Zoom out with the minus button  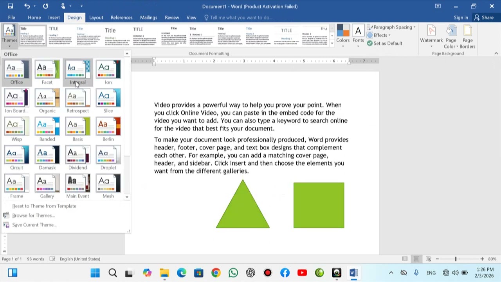pos(437,259)
